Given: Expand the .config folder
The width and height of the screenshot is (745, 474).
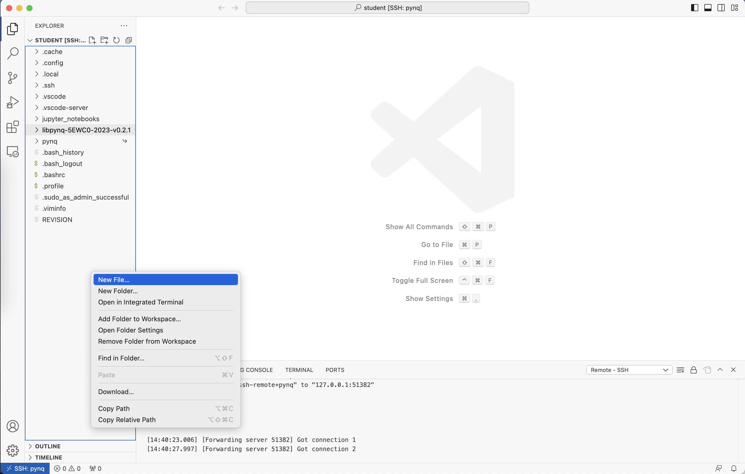Looking at the screenshot, I should coord(80,63).
